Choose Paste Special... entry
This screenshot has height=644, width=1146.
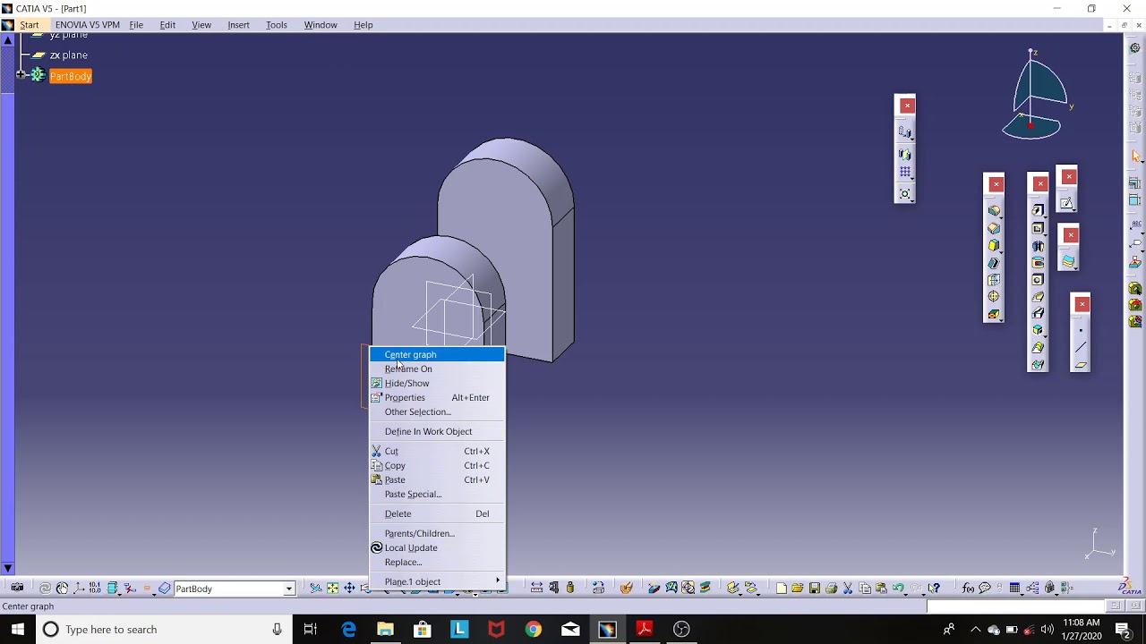point(438,494)
